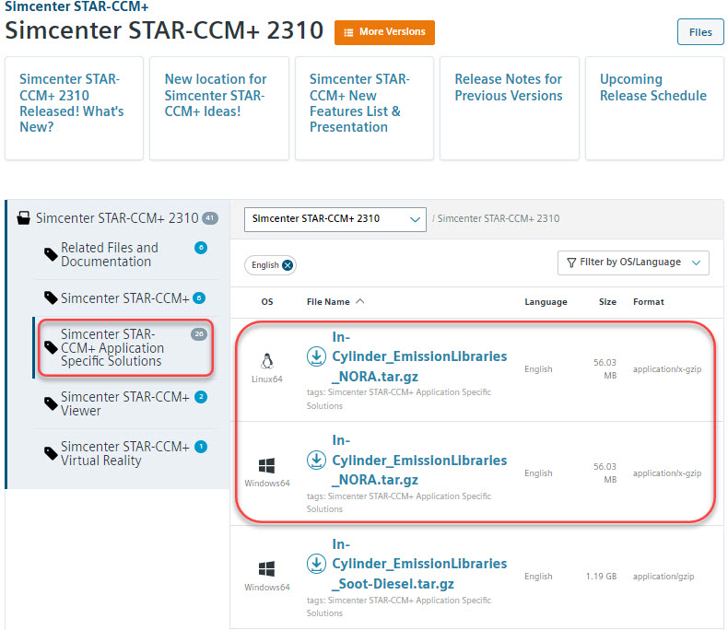Select Simcenter STAR-CCM+ Virtual Reality category
This screenshot has height=630, width=728.
124,453
